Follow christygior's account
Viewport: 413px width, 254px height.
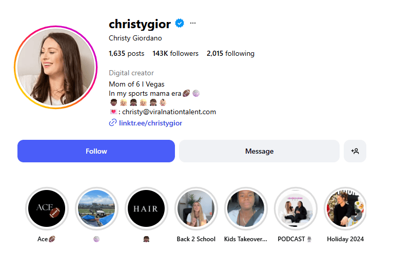96,151
